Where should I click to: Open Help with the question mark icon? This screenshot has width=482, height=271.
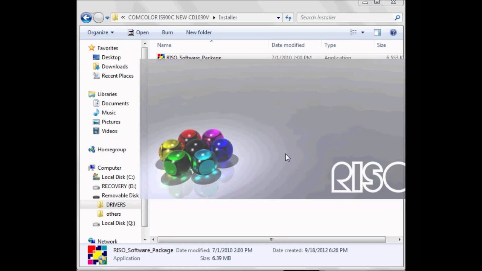(393, 32)
